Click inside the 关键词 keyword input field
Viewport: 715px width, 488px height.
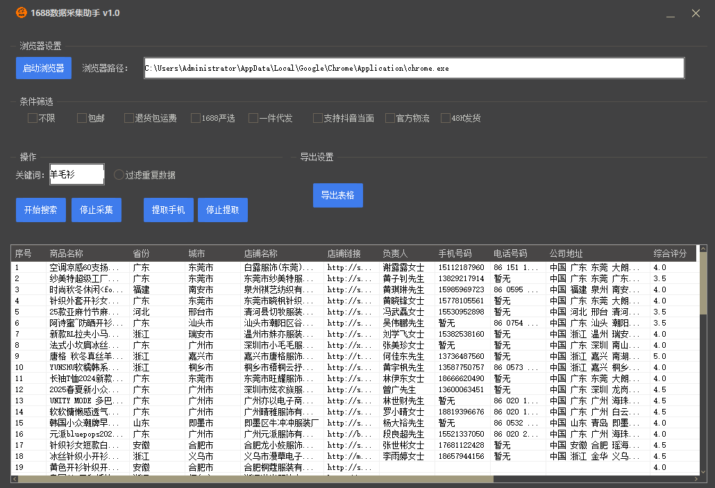(x=76, y=174)
